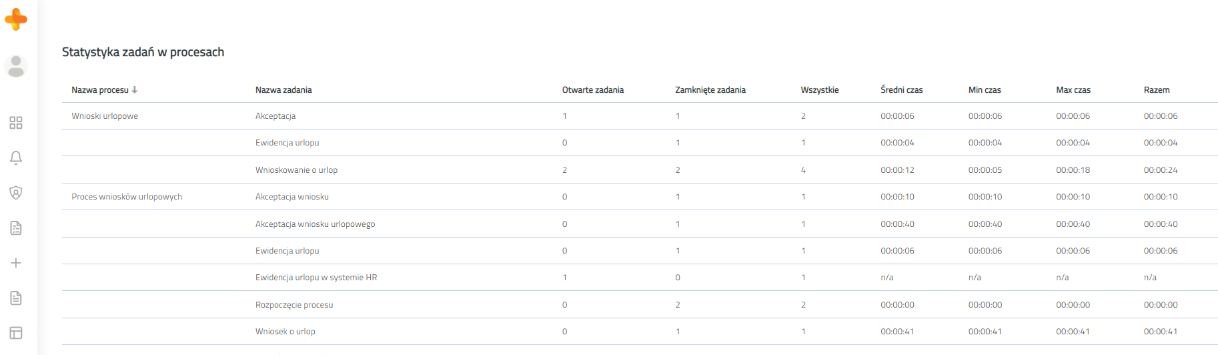
Task: Click the Max czas column header
Action: pyautogui.click(x=1073, y=89)
